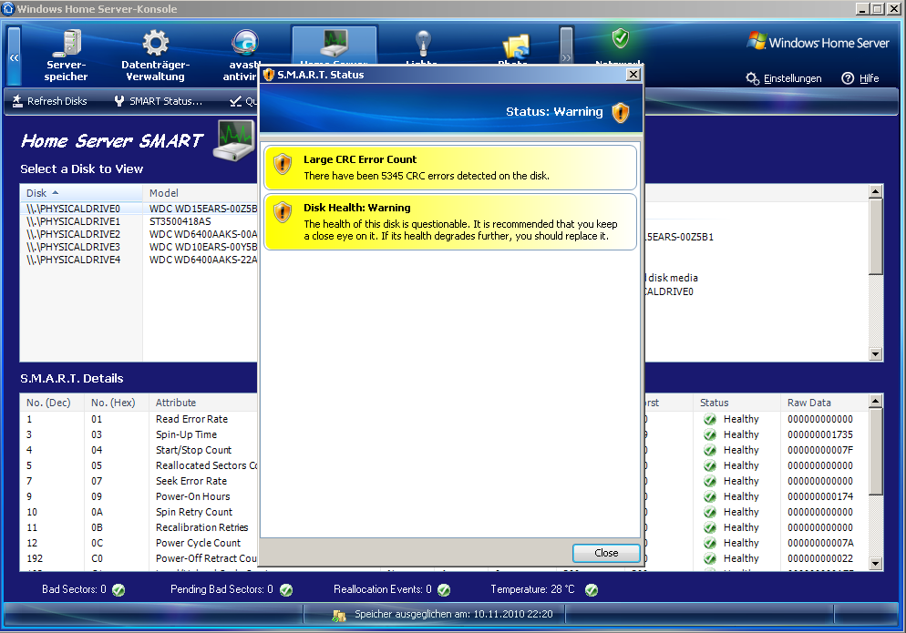The height and width of the screenshot is (633, 906).
Task: Click Refresh Disks in the toolbar
Action: tap(50, 101)
